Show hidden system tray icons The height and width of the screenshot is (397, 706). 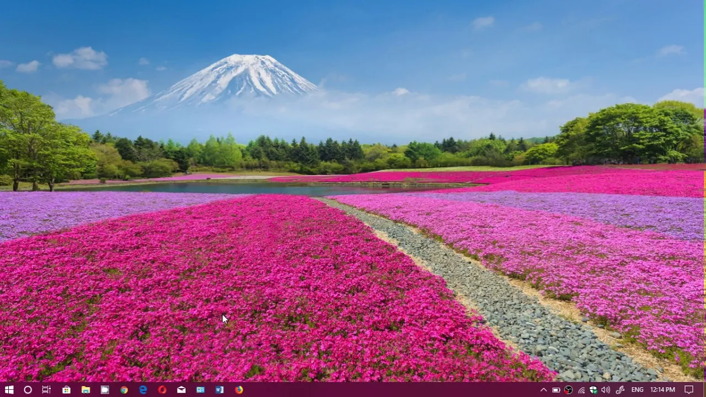point(543,390)
